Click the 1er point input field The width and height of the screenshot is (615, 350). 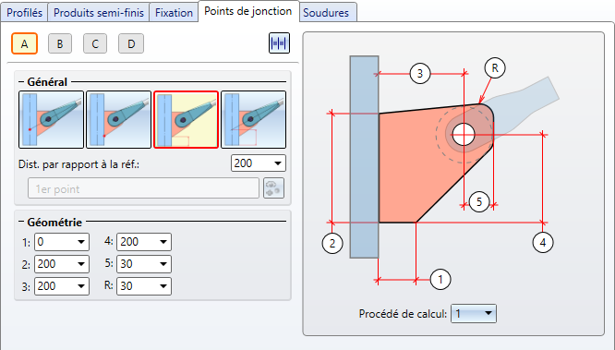pos(143,188)
